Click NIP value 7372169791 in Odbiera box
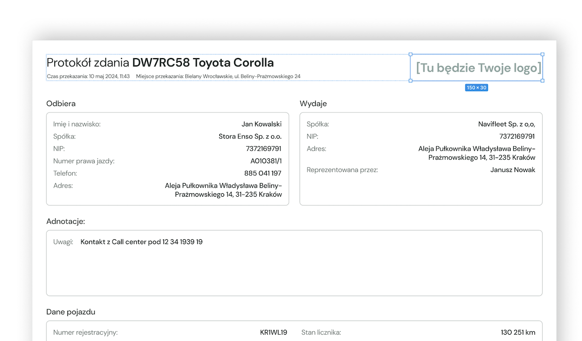The height and width of the screenshot is (341, 582). pyautogui.click(x=264, y=149)
